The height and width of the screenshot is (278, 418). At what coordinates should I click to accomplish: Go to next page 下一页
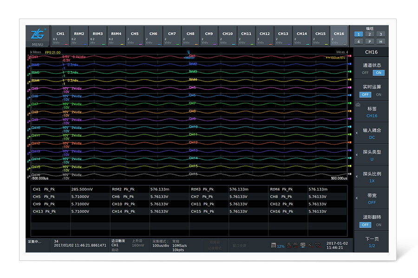coord(372,242)
